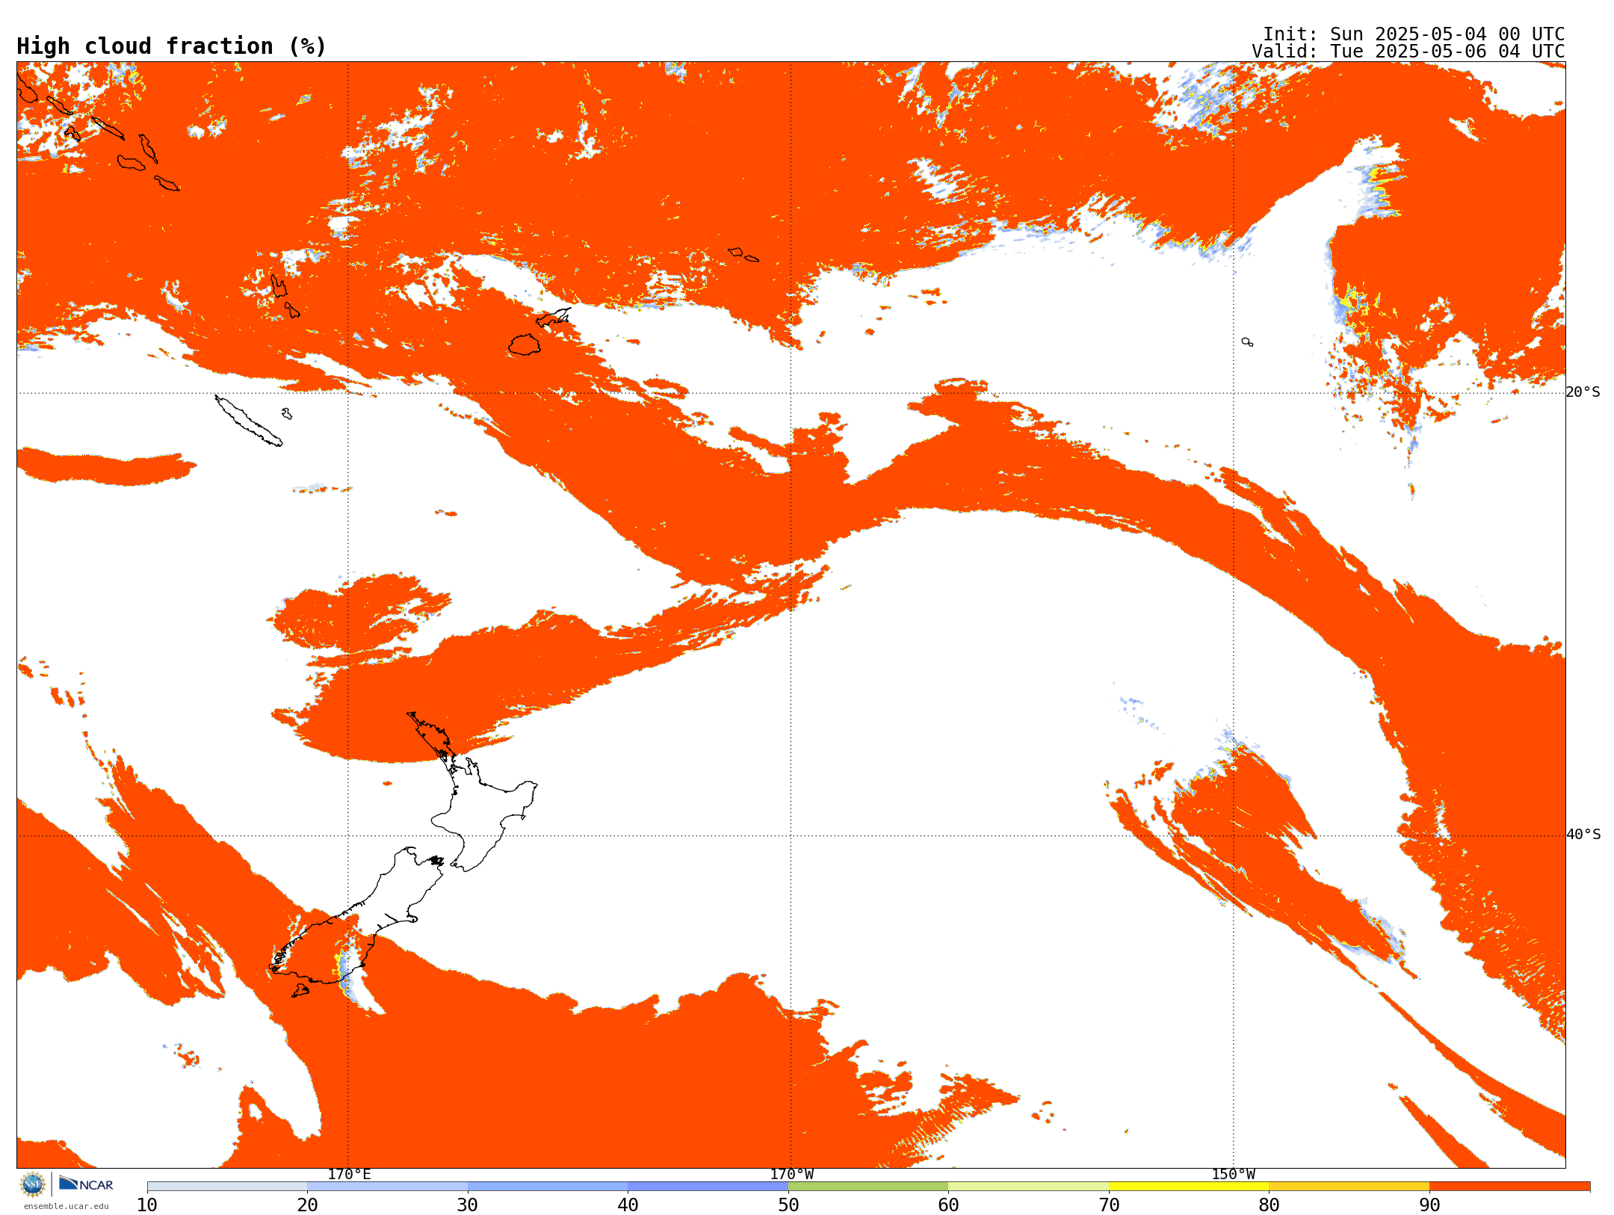
Task: Select the 'Init: Sun 2025-05-04 00 UTC' text
Action: [x=1414, y=34]
